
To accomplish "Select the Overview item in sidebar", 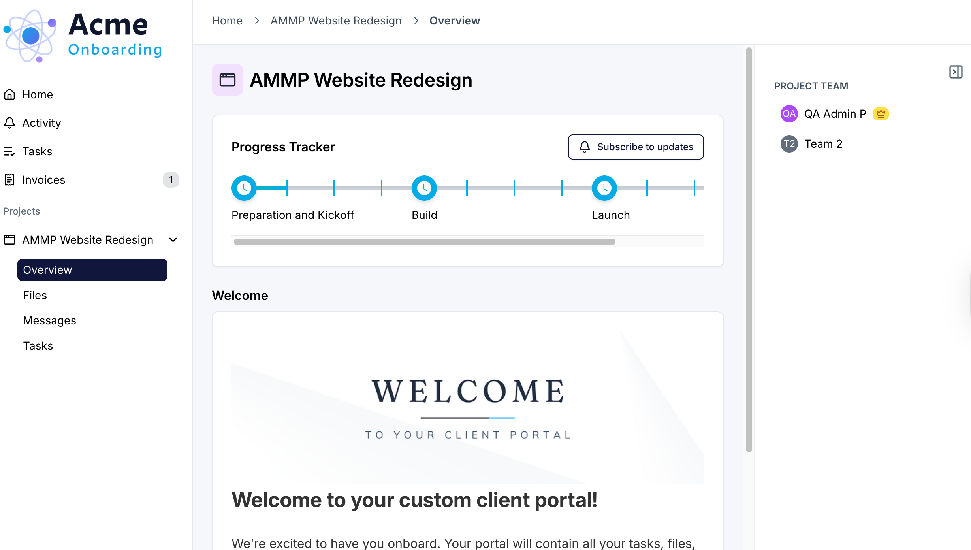I will tap(92, 270).
